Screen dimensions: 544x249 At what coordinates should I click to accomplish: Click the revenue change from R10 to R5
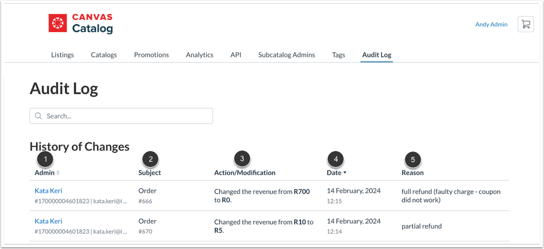(x=264, y=226)
